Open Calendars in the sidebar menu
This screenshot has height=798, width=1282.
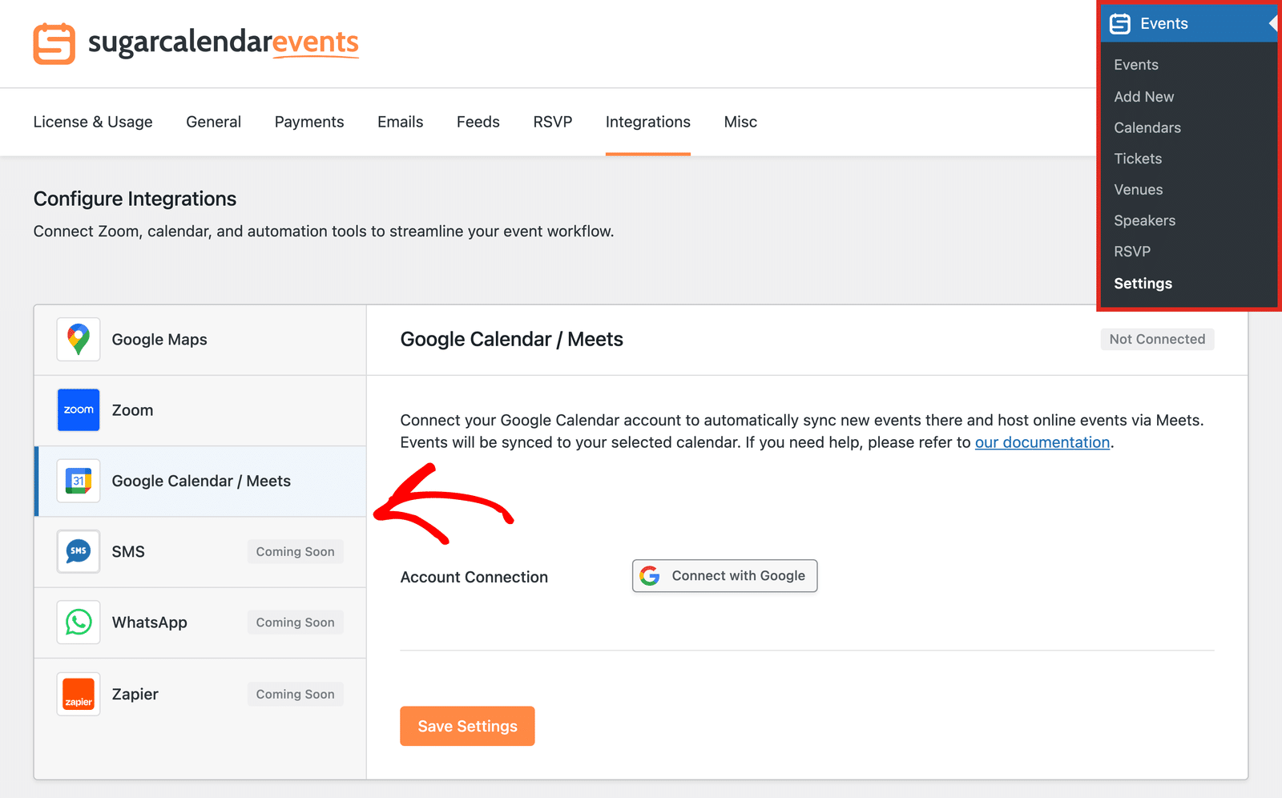tap(1147, 128)
